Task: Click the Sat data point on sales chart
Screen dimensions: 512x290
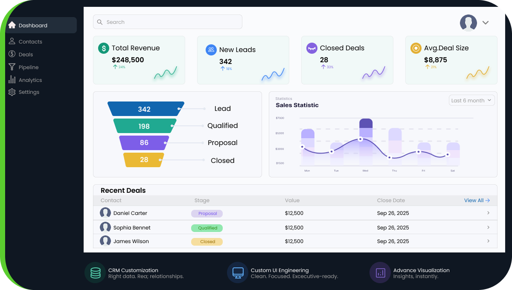Action: pyautogui.click(x=448, y=154)
